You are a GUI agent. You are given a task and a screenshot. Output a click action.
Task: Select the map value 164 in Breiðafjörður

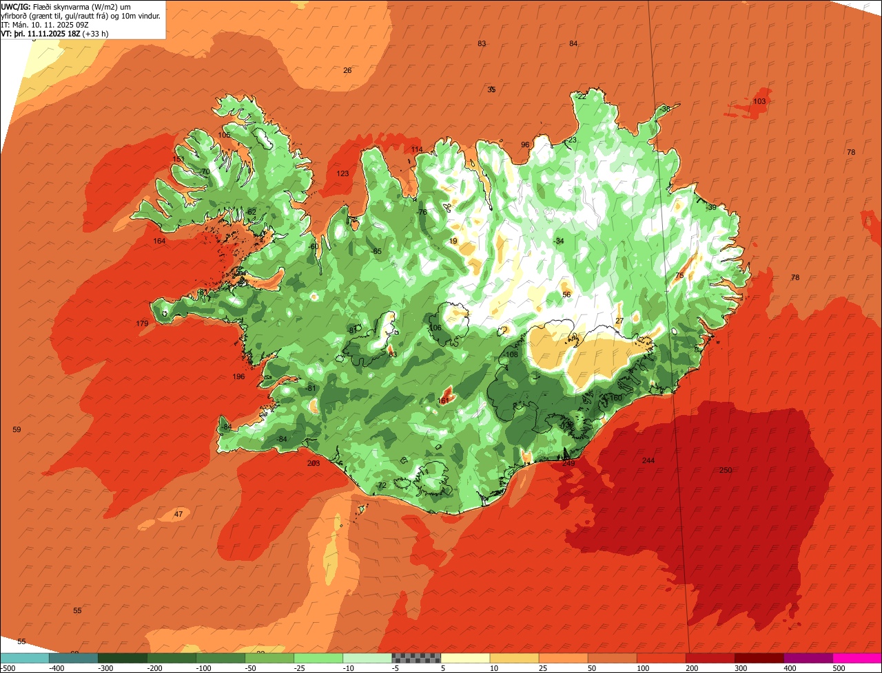click(x=159, y=241)
